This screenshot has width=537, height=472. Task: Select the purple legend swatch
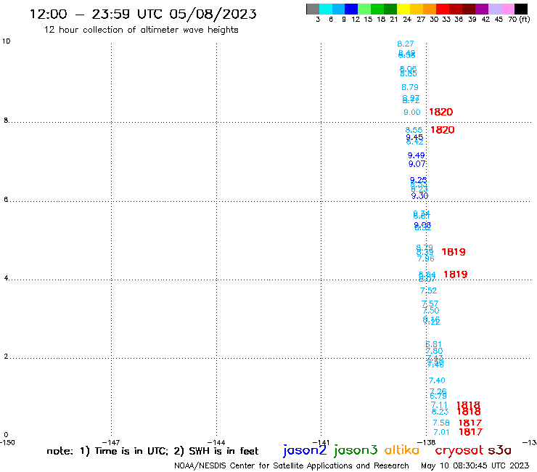pos(482,9)
